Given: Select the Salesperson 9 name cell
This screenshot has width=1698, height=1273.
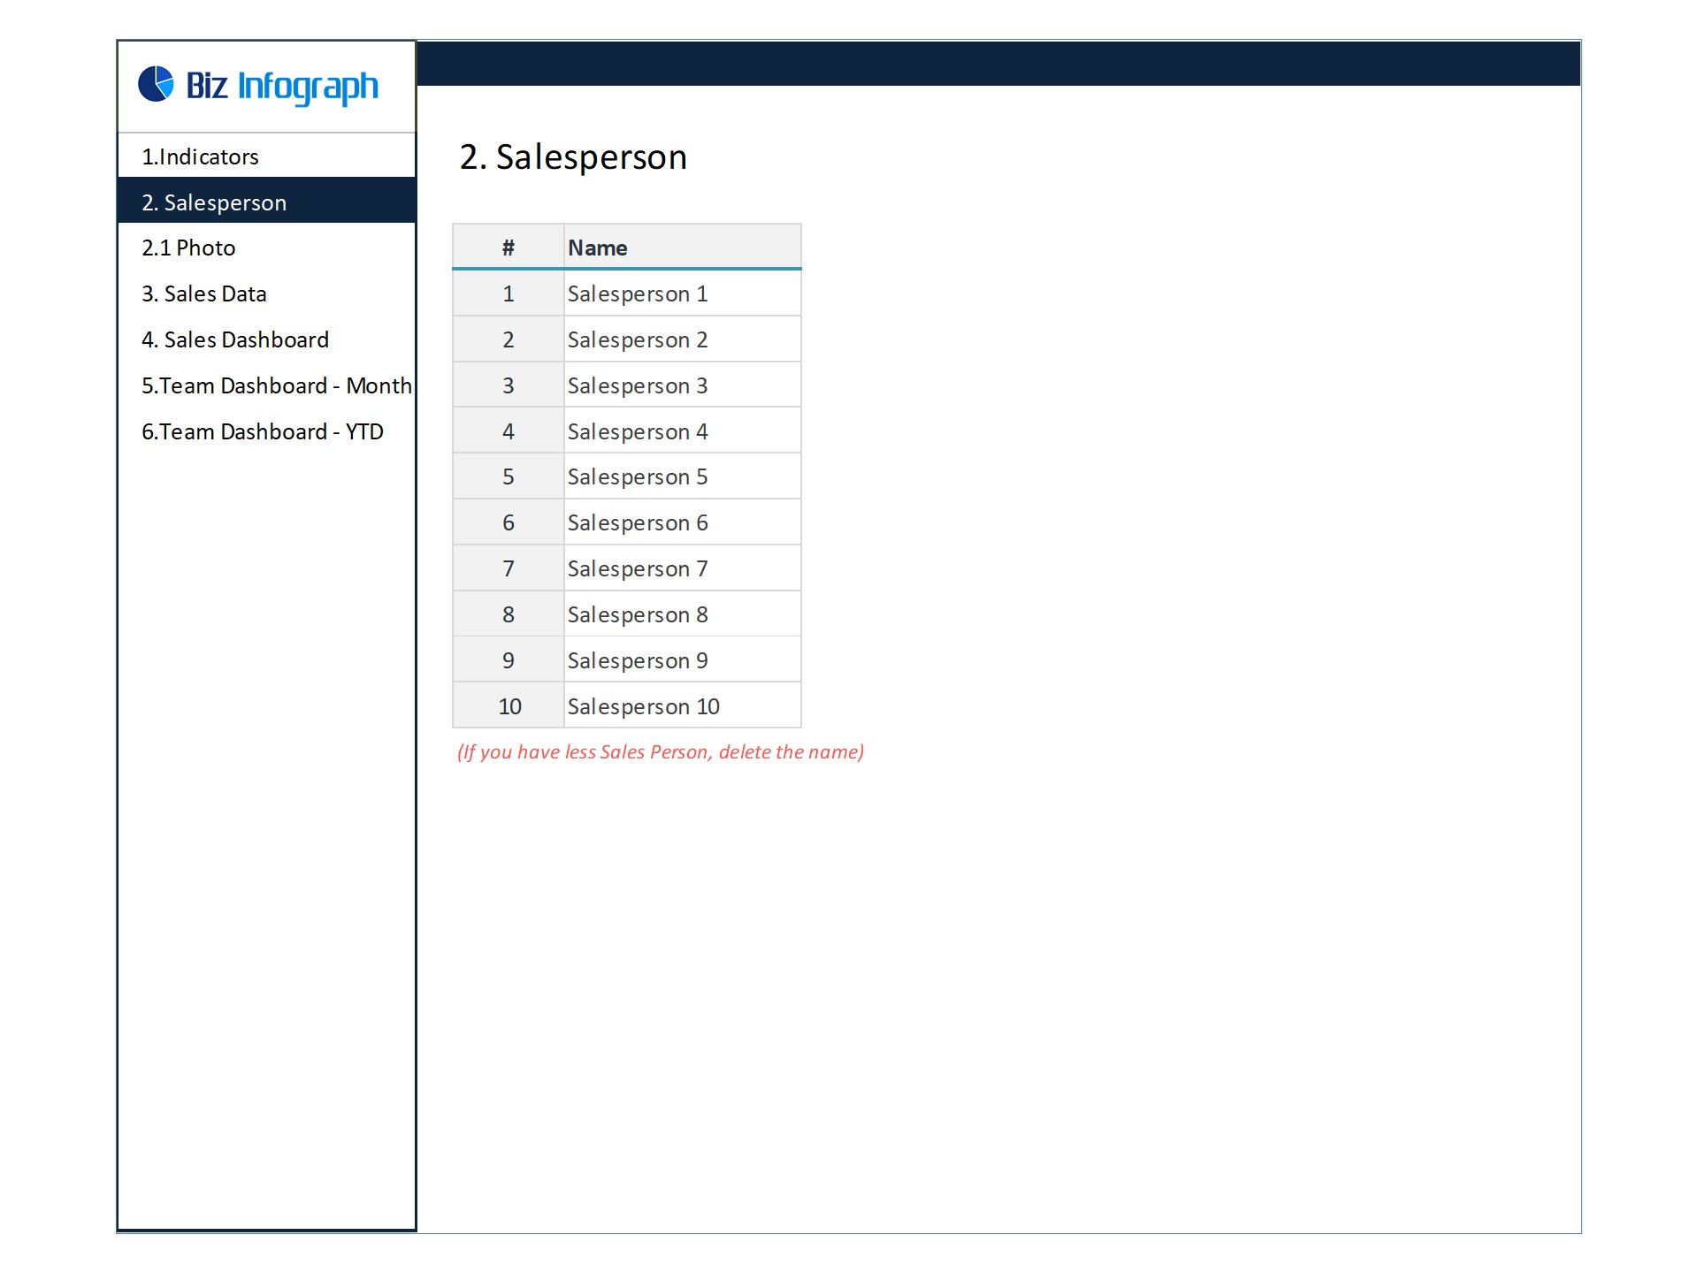Looking at the screenshot, I should click(683, 660).
